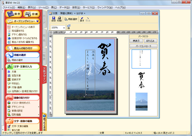Open イラスト・素材ボックス in the sidebar
The width and height of the screenshot is (192, 136).
(21, 103)
